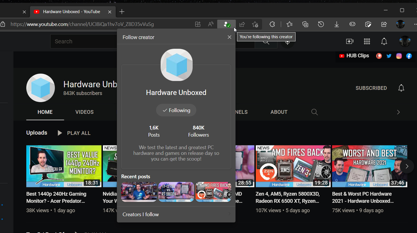This screenshot has width=417, height=233.
Task: Open the channel's Instagram link icon
Action: tap(399, 56)
